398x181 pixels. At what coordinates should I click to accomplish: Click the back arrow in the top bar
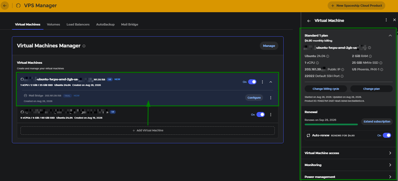(x=5, y=6)
